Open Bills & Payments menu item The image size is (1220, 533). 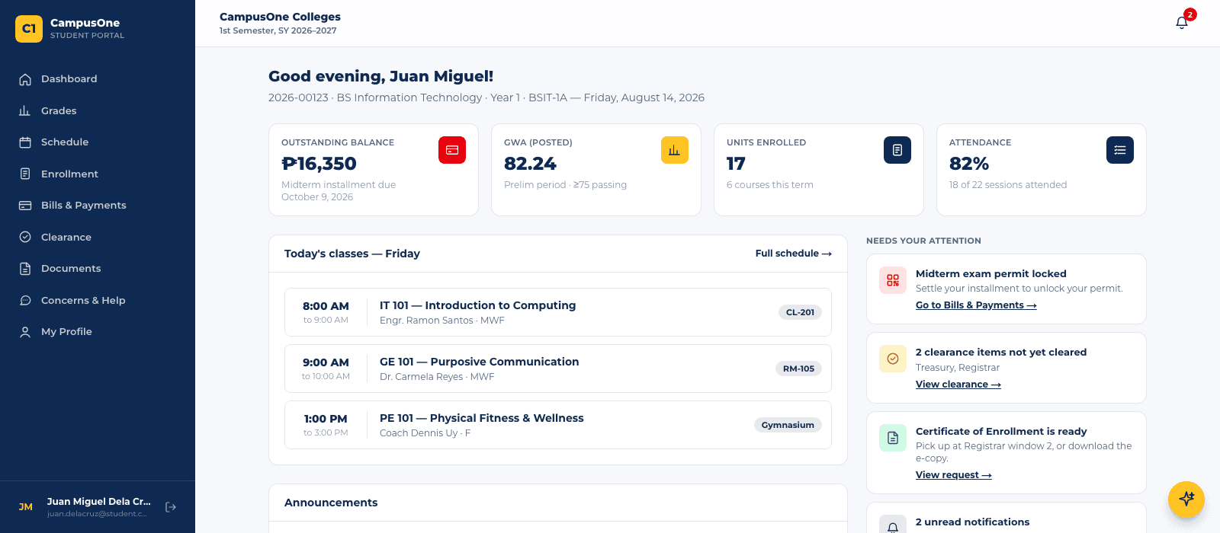pyautogui.click(x=98, y=206)
